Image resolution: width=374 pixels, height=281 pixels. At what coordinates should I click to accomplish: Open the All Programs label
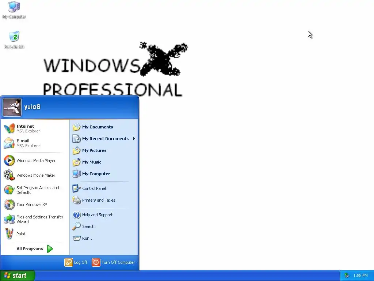pyautogui.click(x=30, y=249)
